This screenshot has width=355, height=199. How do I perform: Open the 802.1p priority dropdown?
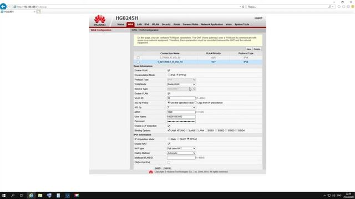181,107
